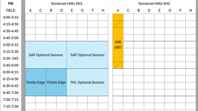This screenshot has height=111, width=198.
Task: Select the FRI day header cell
Action: click(x=11, y=4)
